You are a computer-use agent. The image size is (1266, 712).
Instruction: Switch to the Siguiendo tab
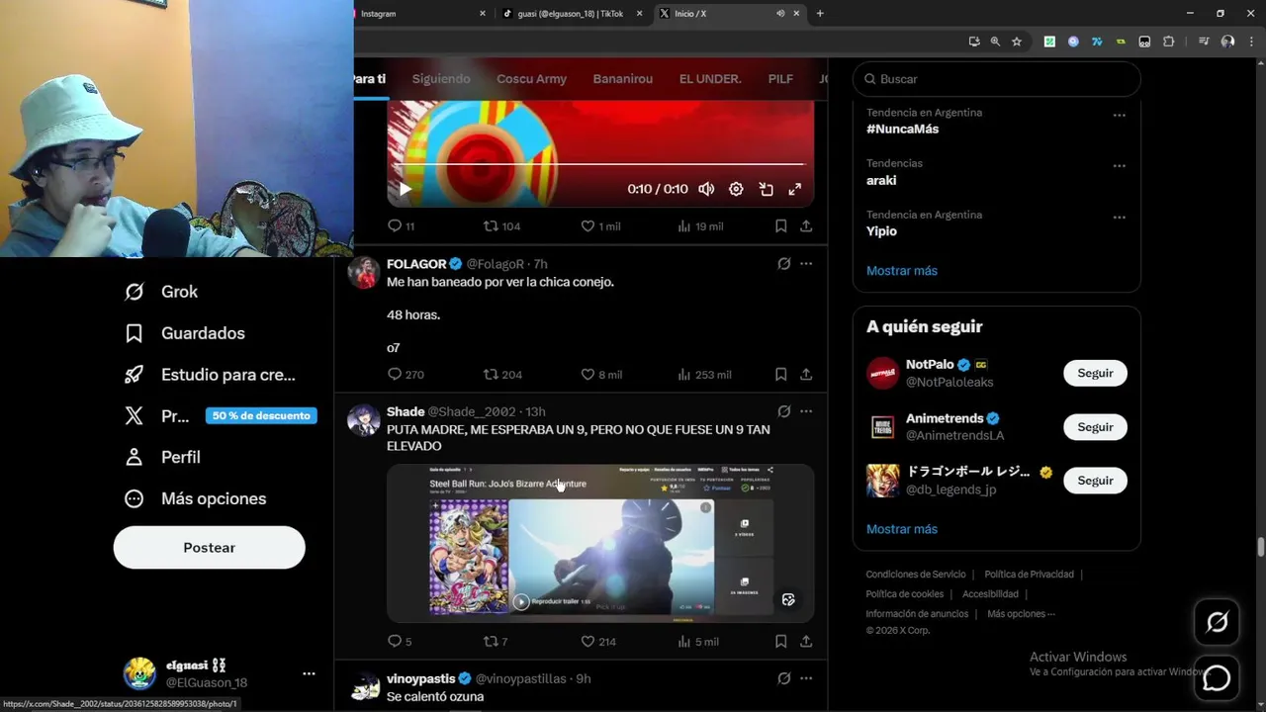coord(441,79)
